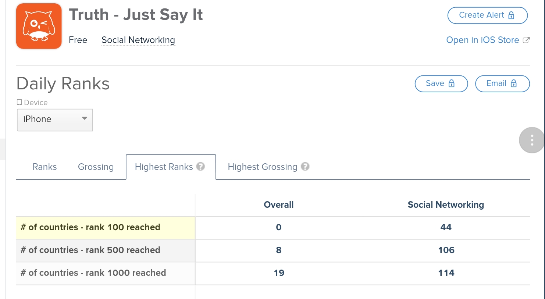545x299 pixels.
Task: Click the floating three-dot menu button
Action: coord(532,140)
